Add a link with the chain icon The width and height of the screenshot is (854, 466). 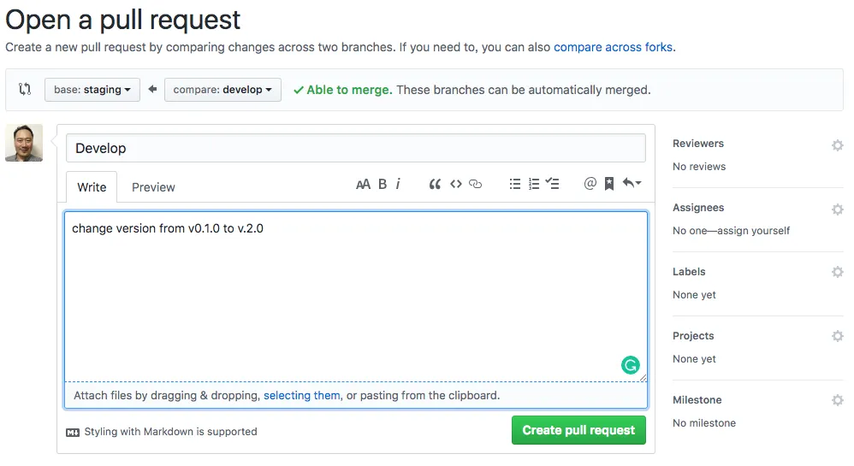(x=476, y=184)
